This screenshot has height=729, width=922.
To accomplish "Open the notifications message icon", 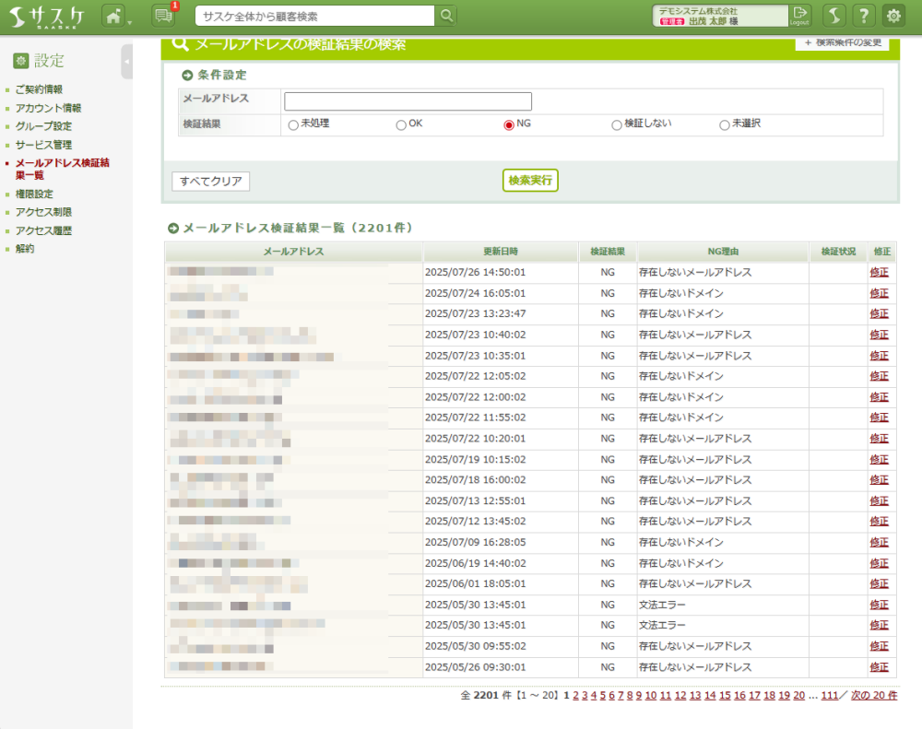I will 163,16.
